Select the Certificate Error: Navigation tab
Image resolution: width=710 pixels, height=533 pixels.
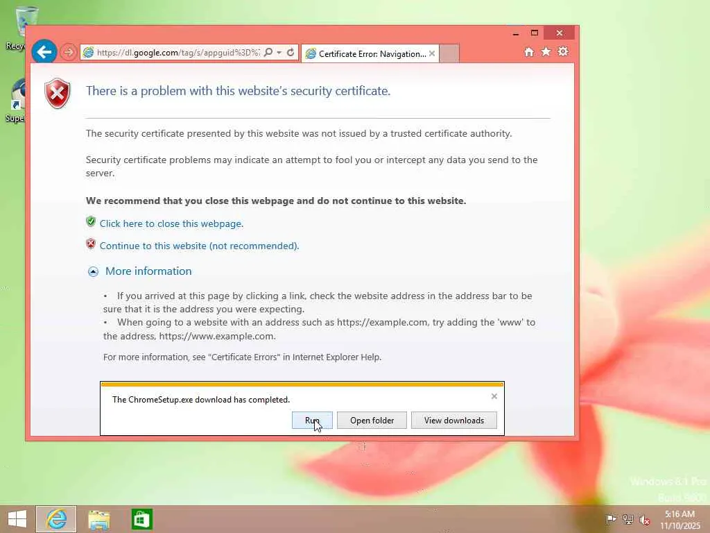pyautogui.click(x=370, y=54)
